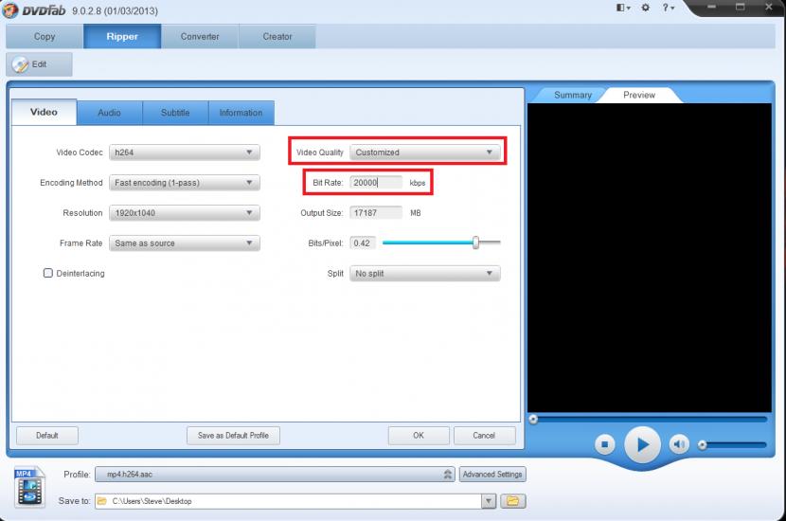
Task: Stop preview playback
Action: coord(605,444)
